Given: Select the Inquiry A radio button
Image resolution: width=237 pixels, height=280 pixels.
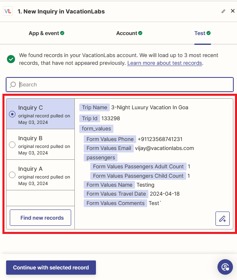Looking at the screenshot, I should tap(12, 175).
